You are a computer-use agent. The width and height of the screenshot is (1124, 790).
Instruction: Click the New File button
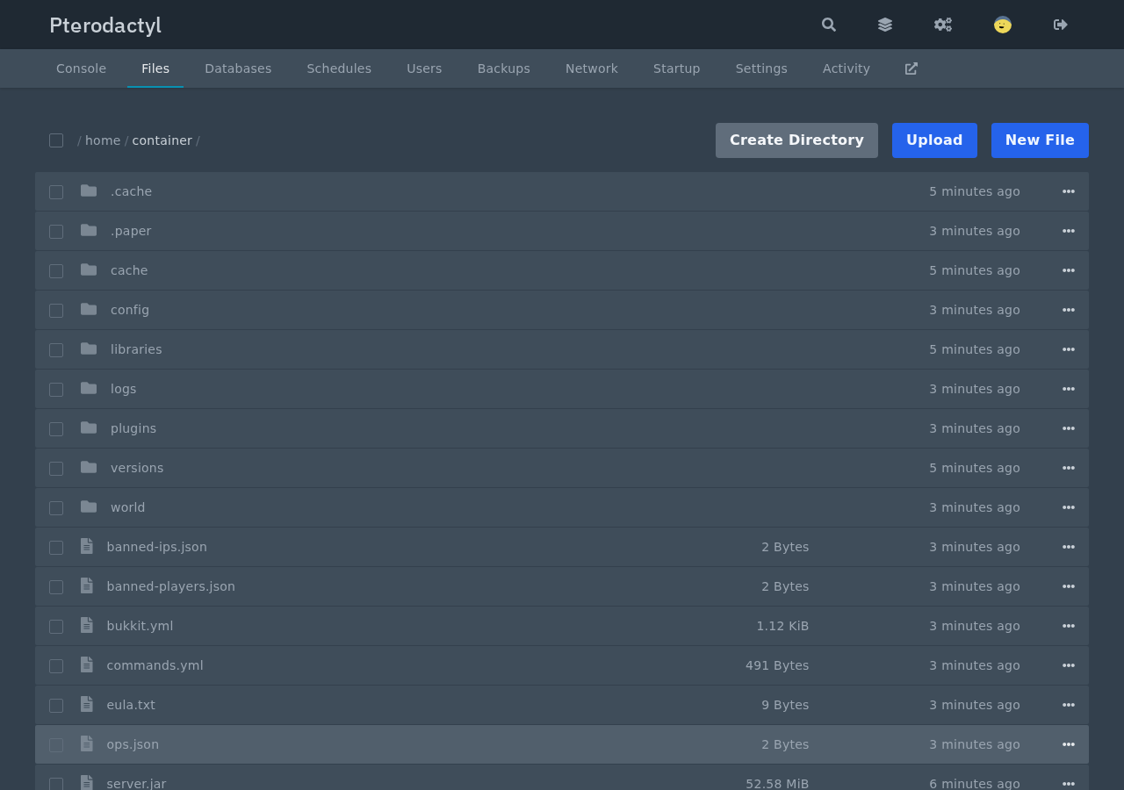[x=1040, y=140]
